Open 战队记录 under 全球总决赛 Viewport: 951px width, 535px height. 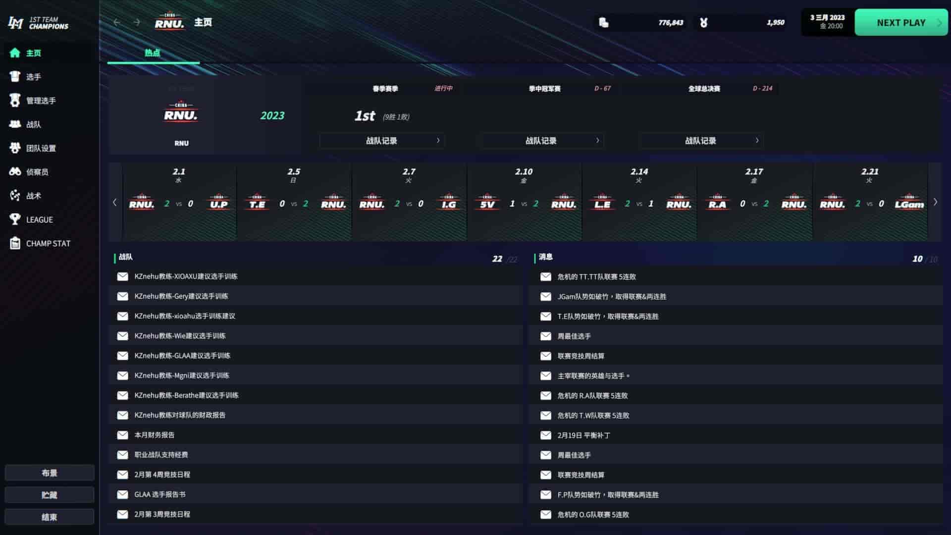[701, 141]
